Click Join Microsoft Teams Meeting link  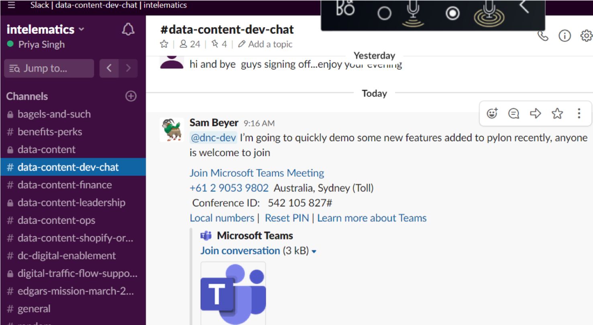[257, 173]
